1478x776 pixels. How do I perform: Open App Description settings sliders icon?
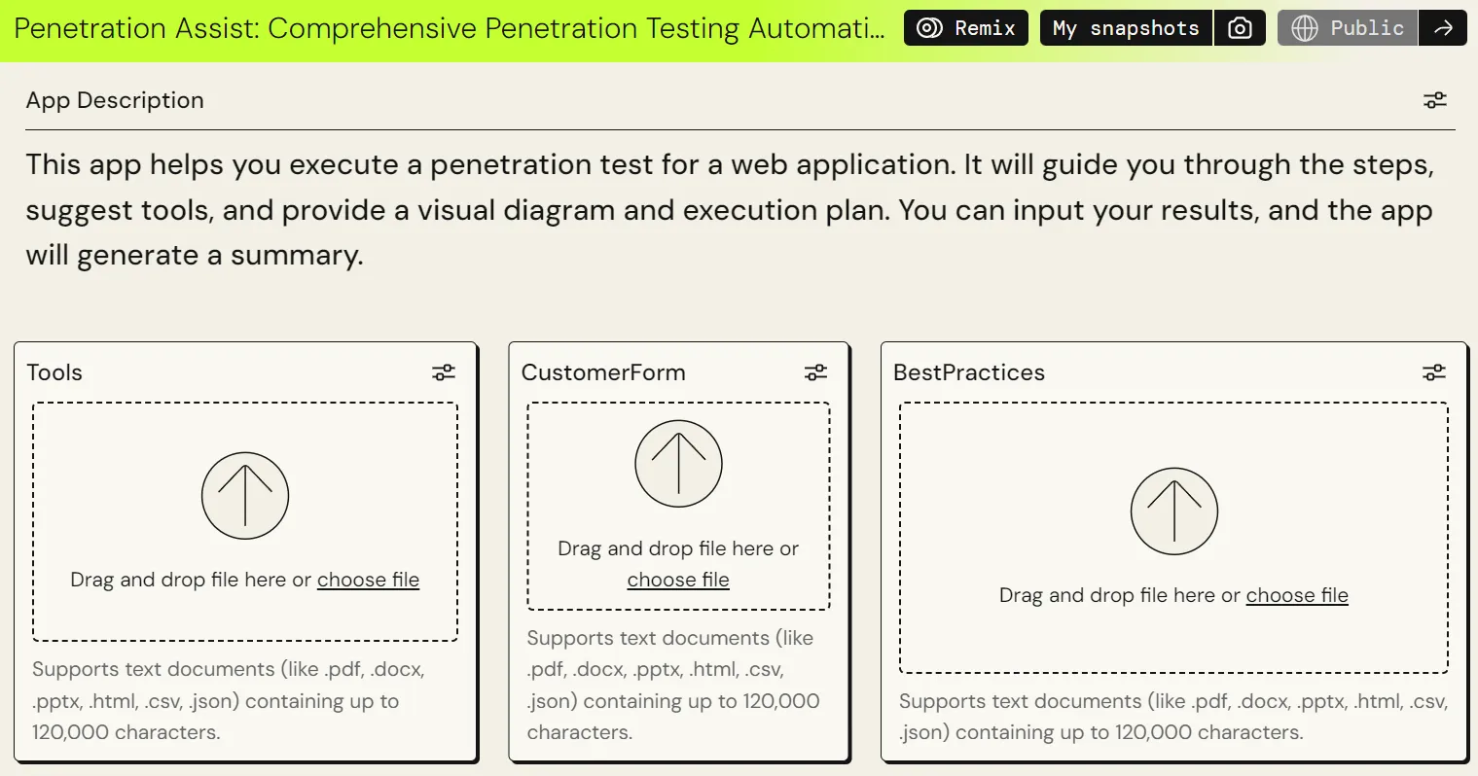1434,100
